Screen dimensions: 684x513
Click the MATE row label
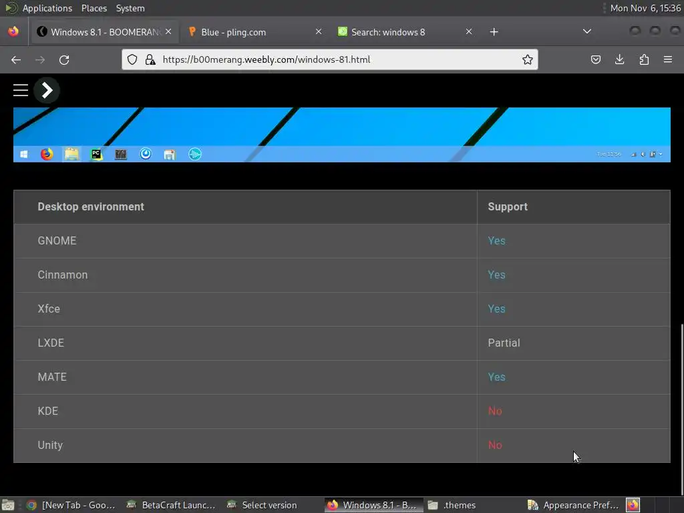52,377
